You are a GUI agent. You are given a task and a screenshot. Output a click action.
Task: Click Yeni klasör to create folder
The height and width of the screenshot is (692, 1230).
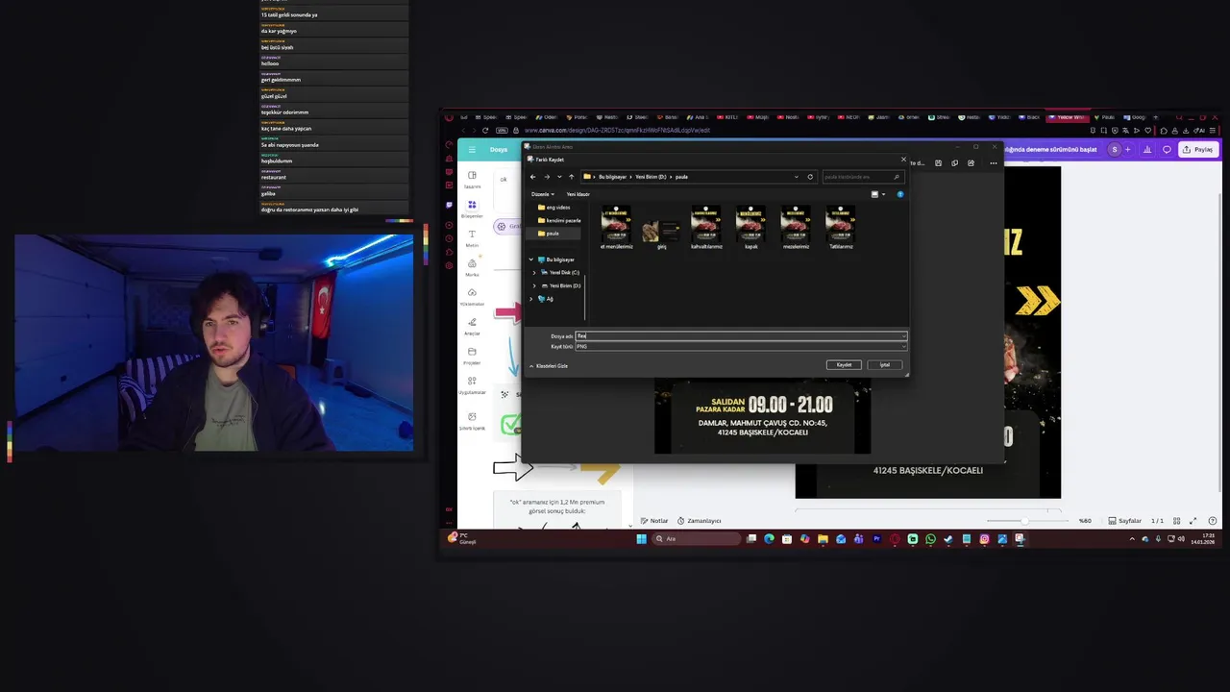click(578, 194)
